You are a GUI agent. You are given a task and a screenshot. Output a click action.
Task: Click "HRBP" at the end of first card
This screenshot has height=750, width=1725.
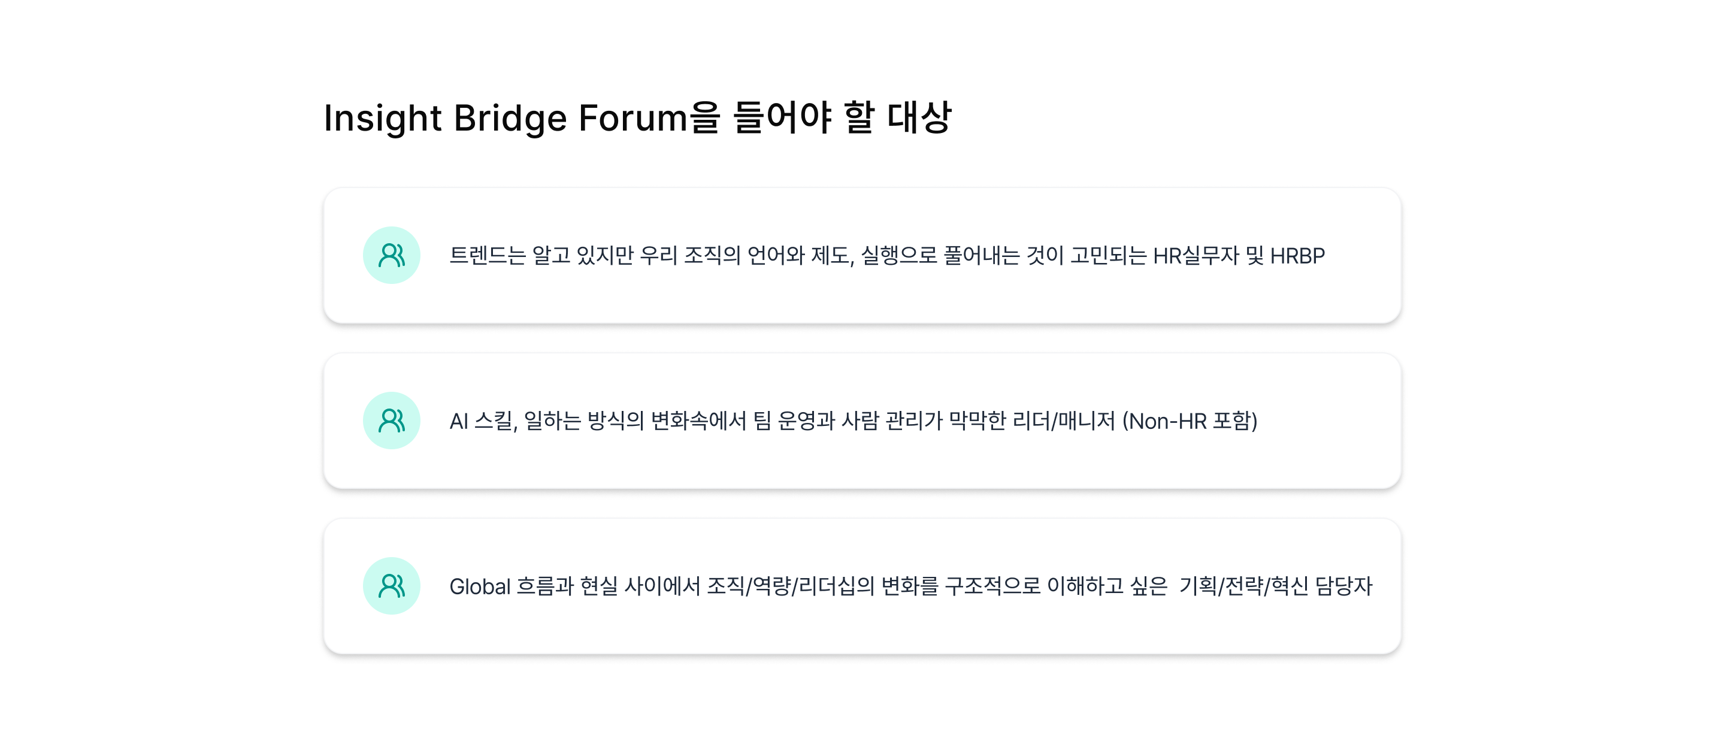click(x=1297, y=256)
